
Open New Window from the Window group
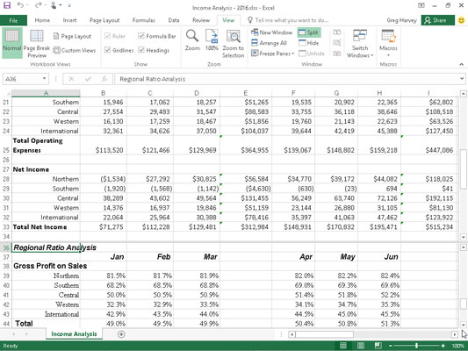tap(271, 32)
